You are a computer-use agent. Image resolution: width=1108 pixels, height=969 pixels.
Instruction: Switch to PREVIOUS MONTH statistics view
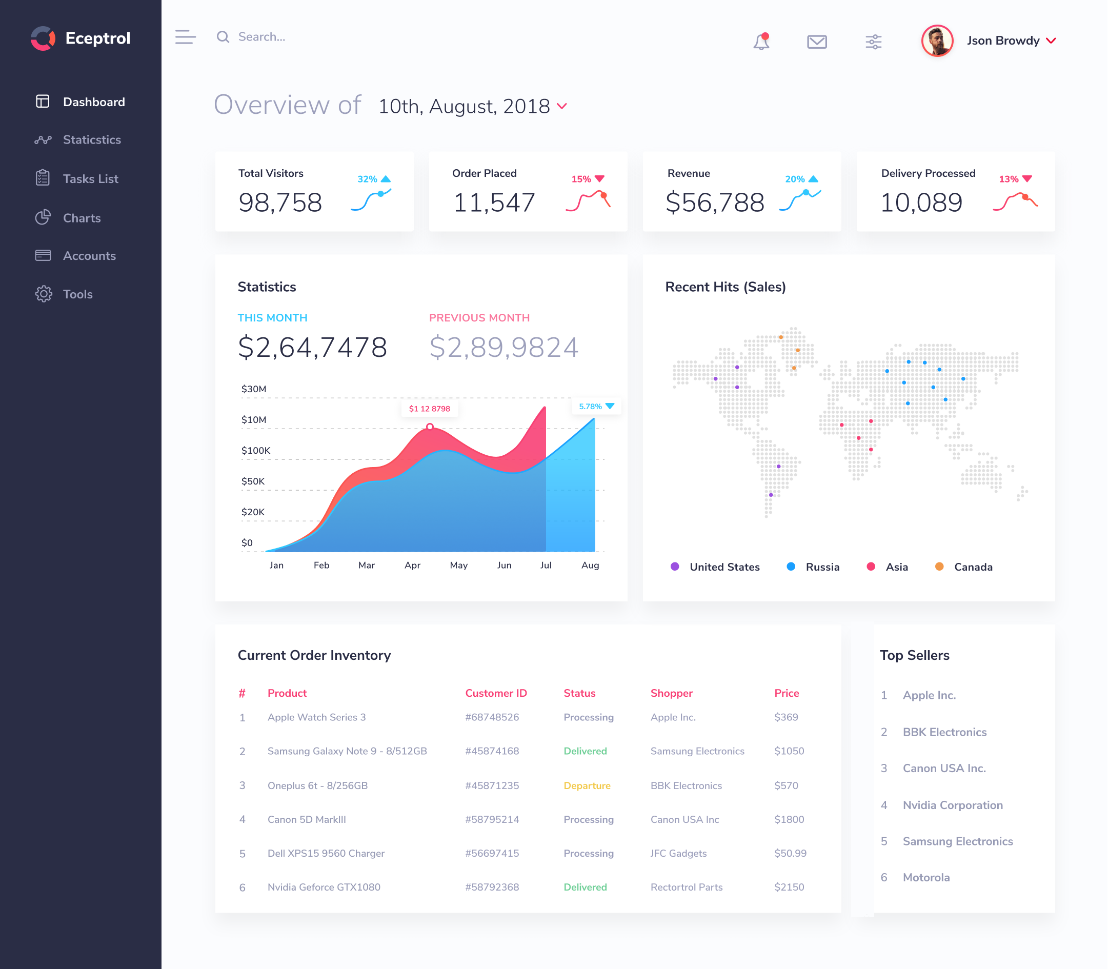(x=479, y=317)
